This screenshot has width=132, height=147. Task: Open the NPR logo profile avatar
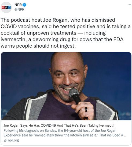pyautogui.click(x=6, y=7)
